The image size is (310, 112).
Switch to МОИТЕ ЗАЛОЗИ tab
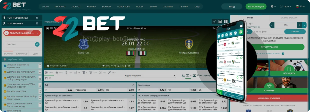click(x=288, y=18)
